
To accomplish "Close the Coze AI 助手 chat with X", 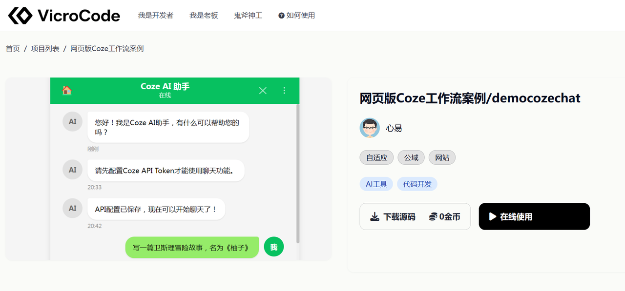I will point(263,90).
